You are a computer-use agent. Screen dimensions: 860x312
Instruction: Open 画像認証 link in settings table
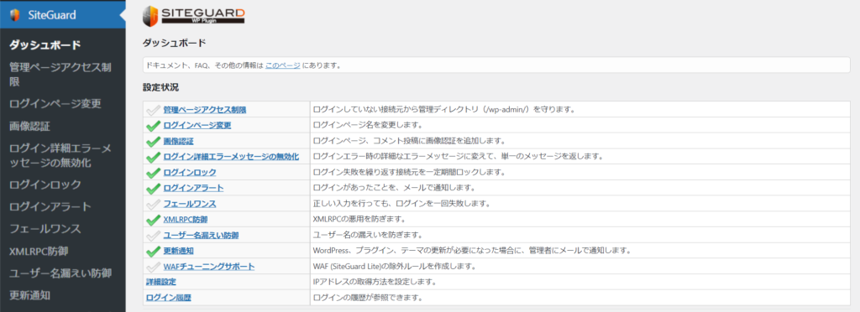point(178,141)
